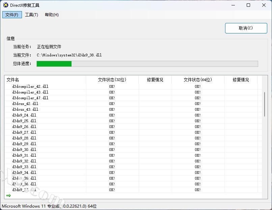This screenshot has width=272, height=210.
Task: Click 32-bit OK! status for d3dx9_33.dll
Action: tap(112, 166)
